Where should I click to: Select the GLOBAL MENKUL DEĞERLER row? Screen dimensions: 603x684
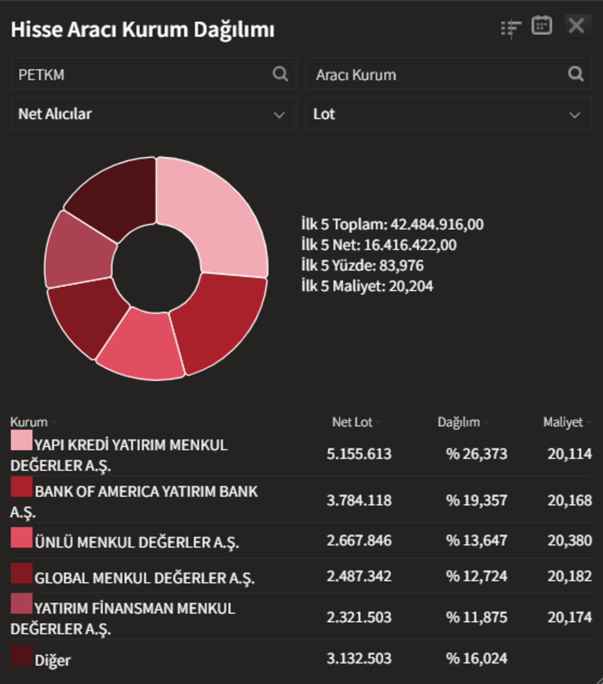point(301,576)
